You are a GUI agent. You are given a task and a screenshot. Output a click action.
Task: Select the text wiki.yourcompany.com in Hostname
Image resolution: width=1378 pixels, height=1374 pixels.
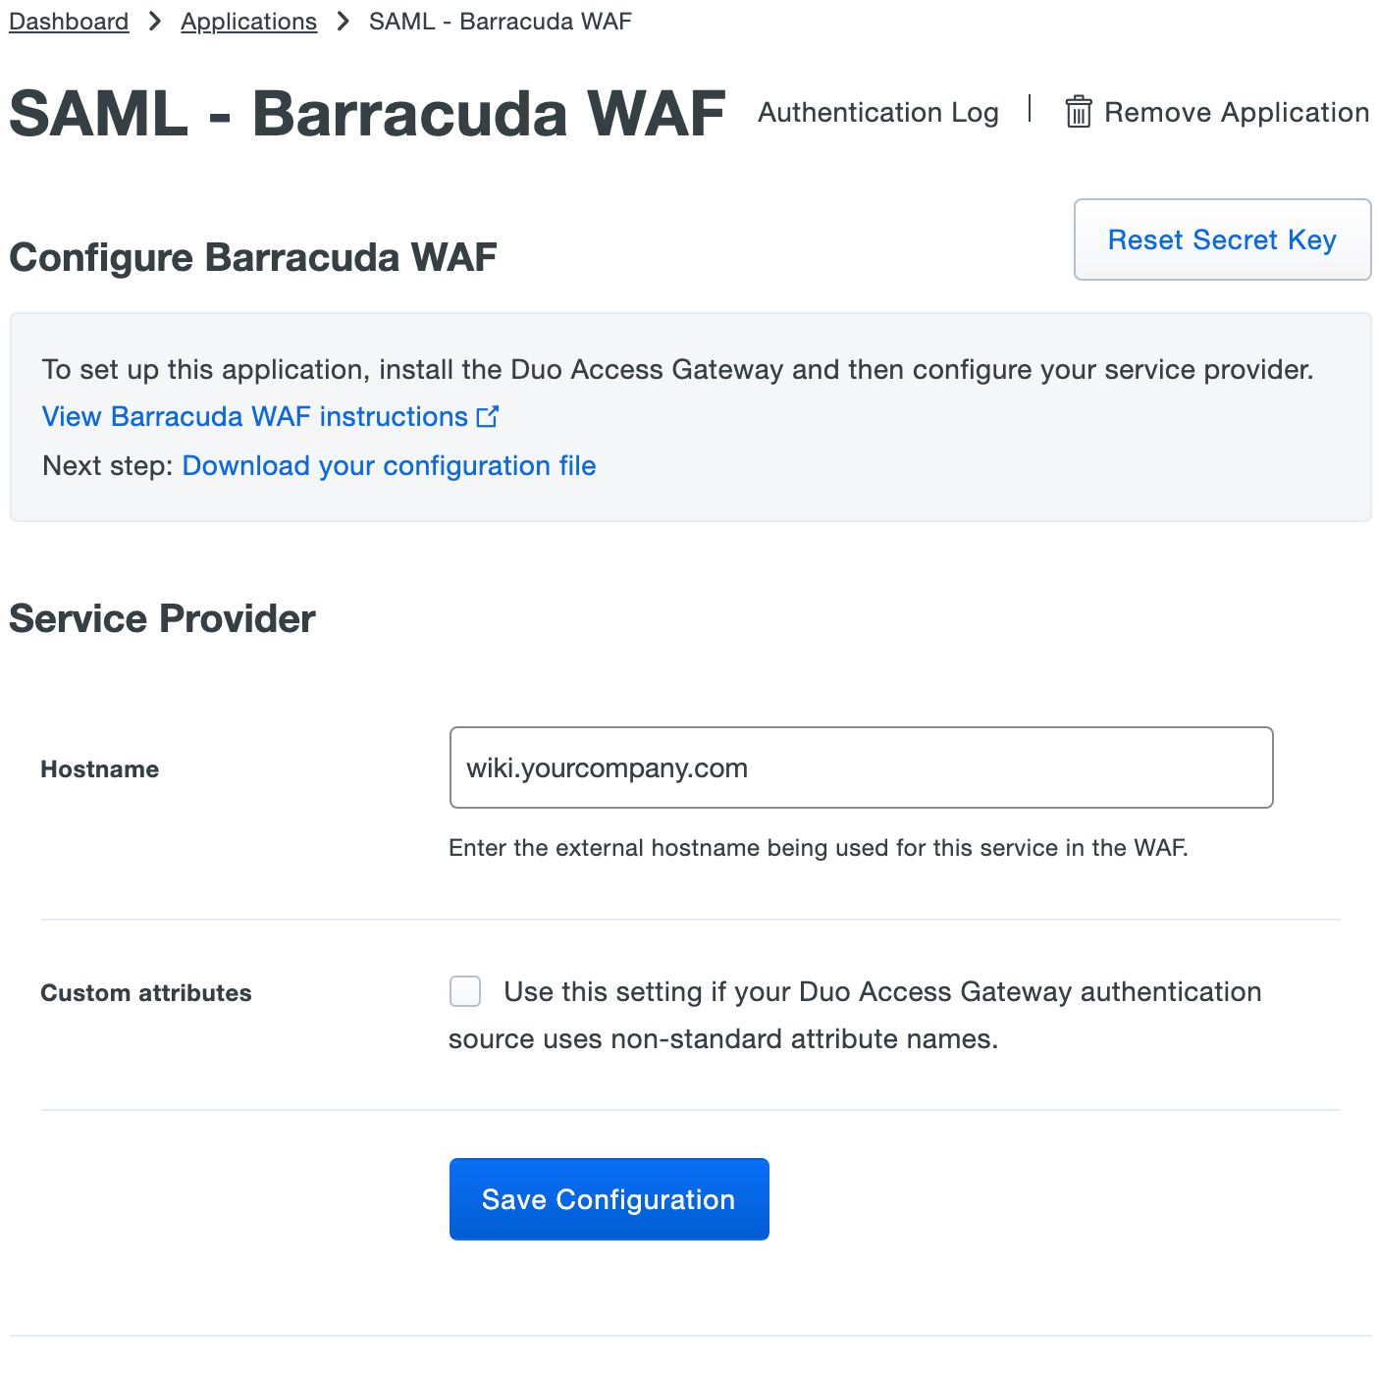606,768
